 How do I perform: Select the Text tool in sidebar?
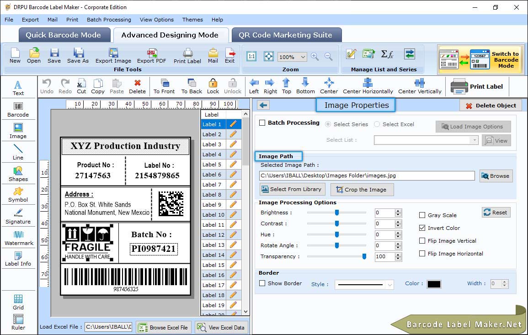pos(18,88)
